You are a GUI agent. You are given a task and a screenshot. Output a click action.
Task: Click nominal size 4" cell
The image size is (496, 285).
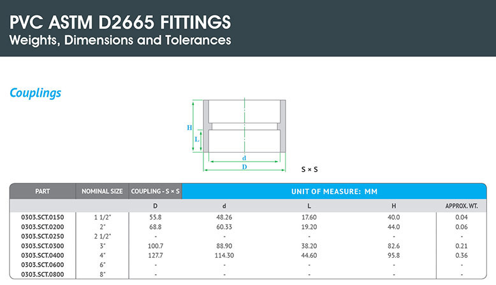pyautogui.click(x=103, y=255)
